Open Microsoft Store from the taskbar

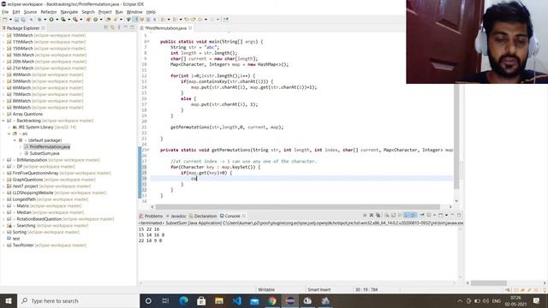pos(201,300)
